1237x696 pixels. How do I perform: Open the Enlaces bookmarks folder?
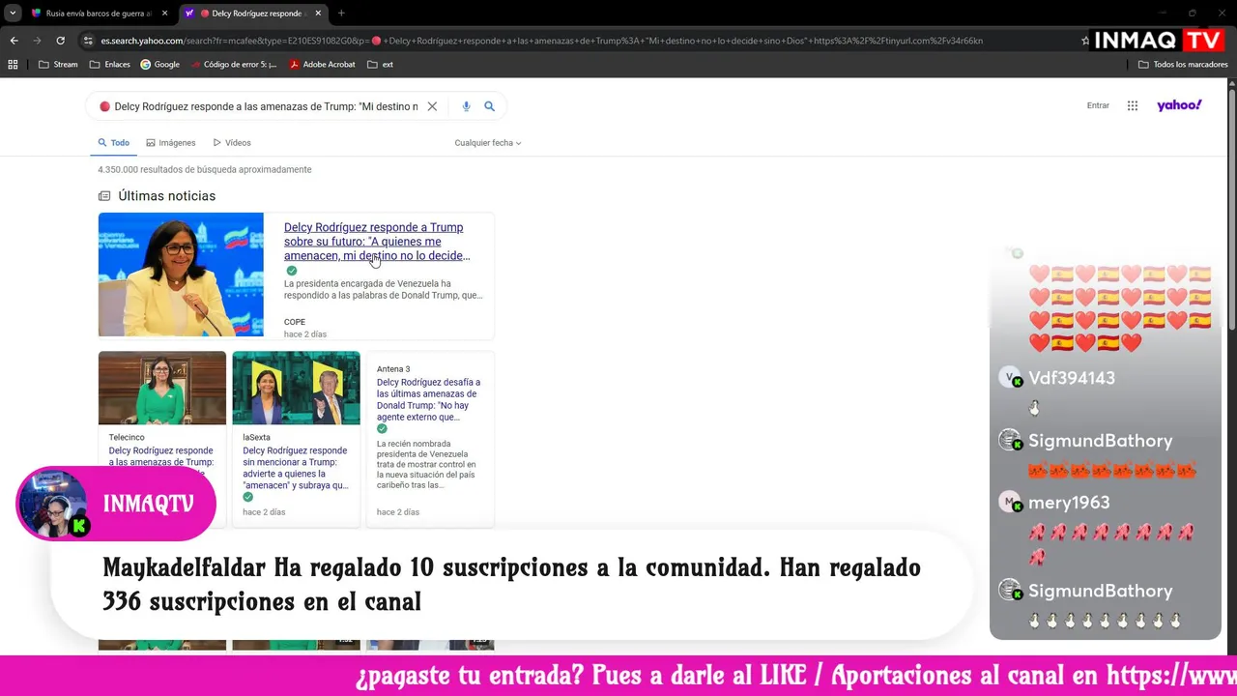coord(110,65)
